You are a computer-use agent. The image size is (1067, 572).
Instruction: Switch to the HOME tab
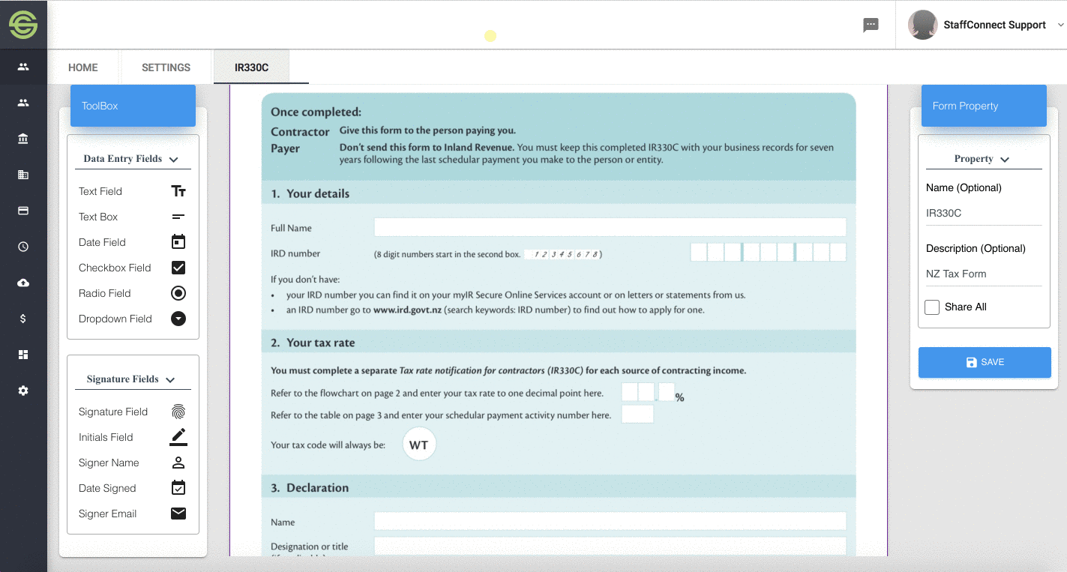83,67
